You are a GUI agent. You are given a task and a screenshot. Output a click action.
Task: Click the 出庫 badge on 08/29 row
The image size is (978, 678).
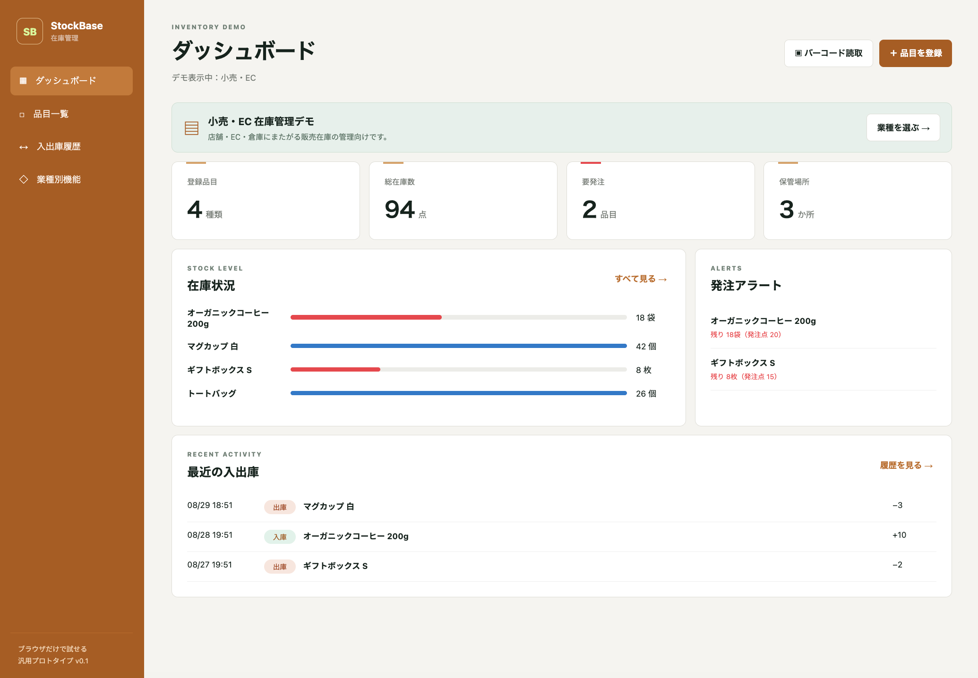(x=280, y=507)
